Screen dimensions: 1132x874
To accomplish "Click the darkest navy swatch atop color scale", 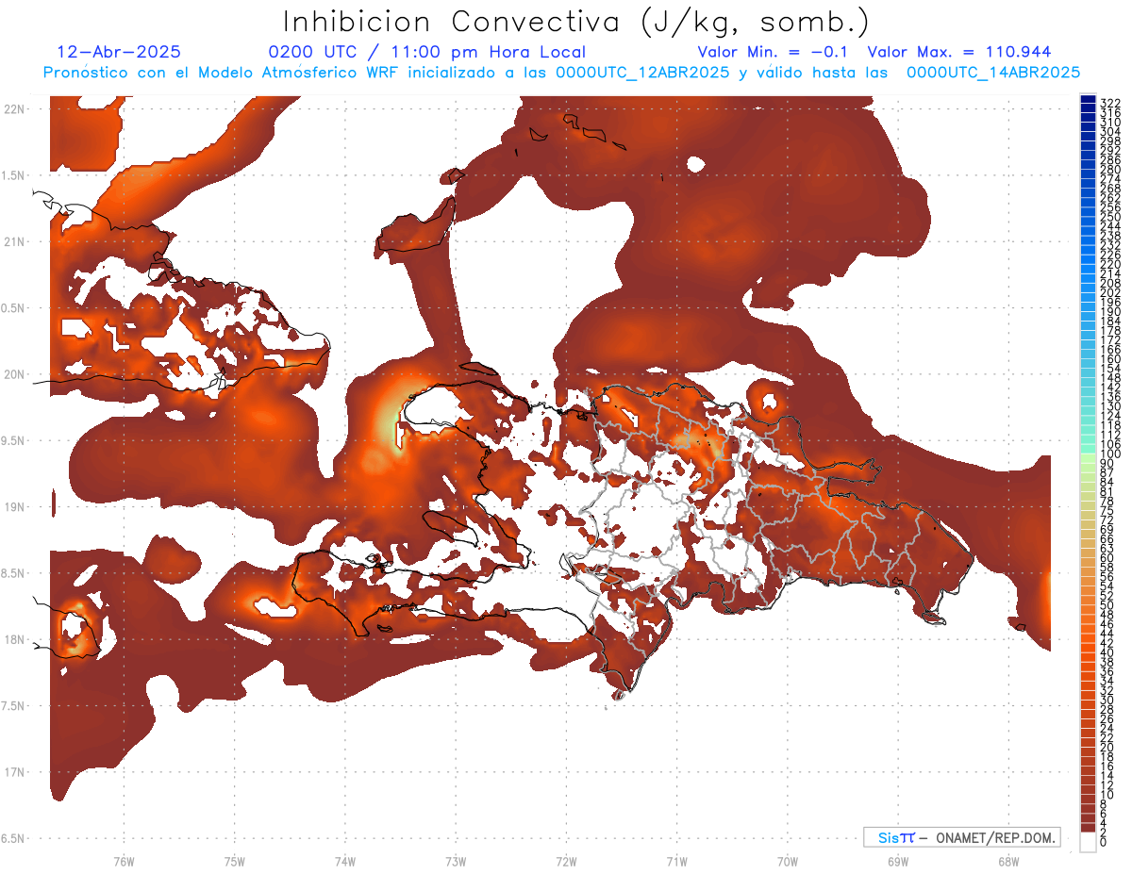I will [x=1089, y=100].
